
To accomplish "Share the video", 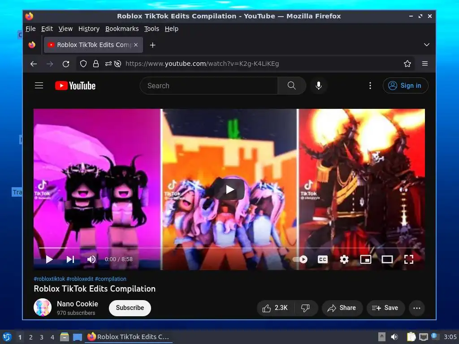I will 342,308.
